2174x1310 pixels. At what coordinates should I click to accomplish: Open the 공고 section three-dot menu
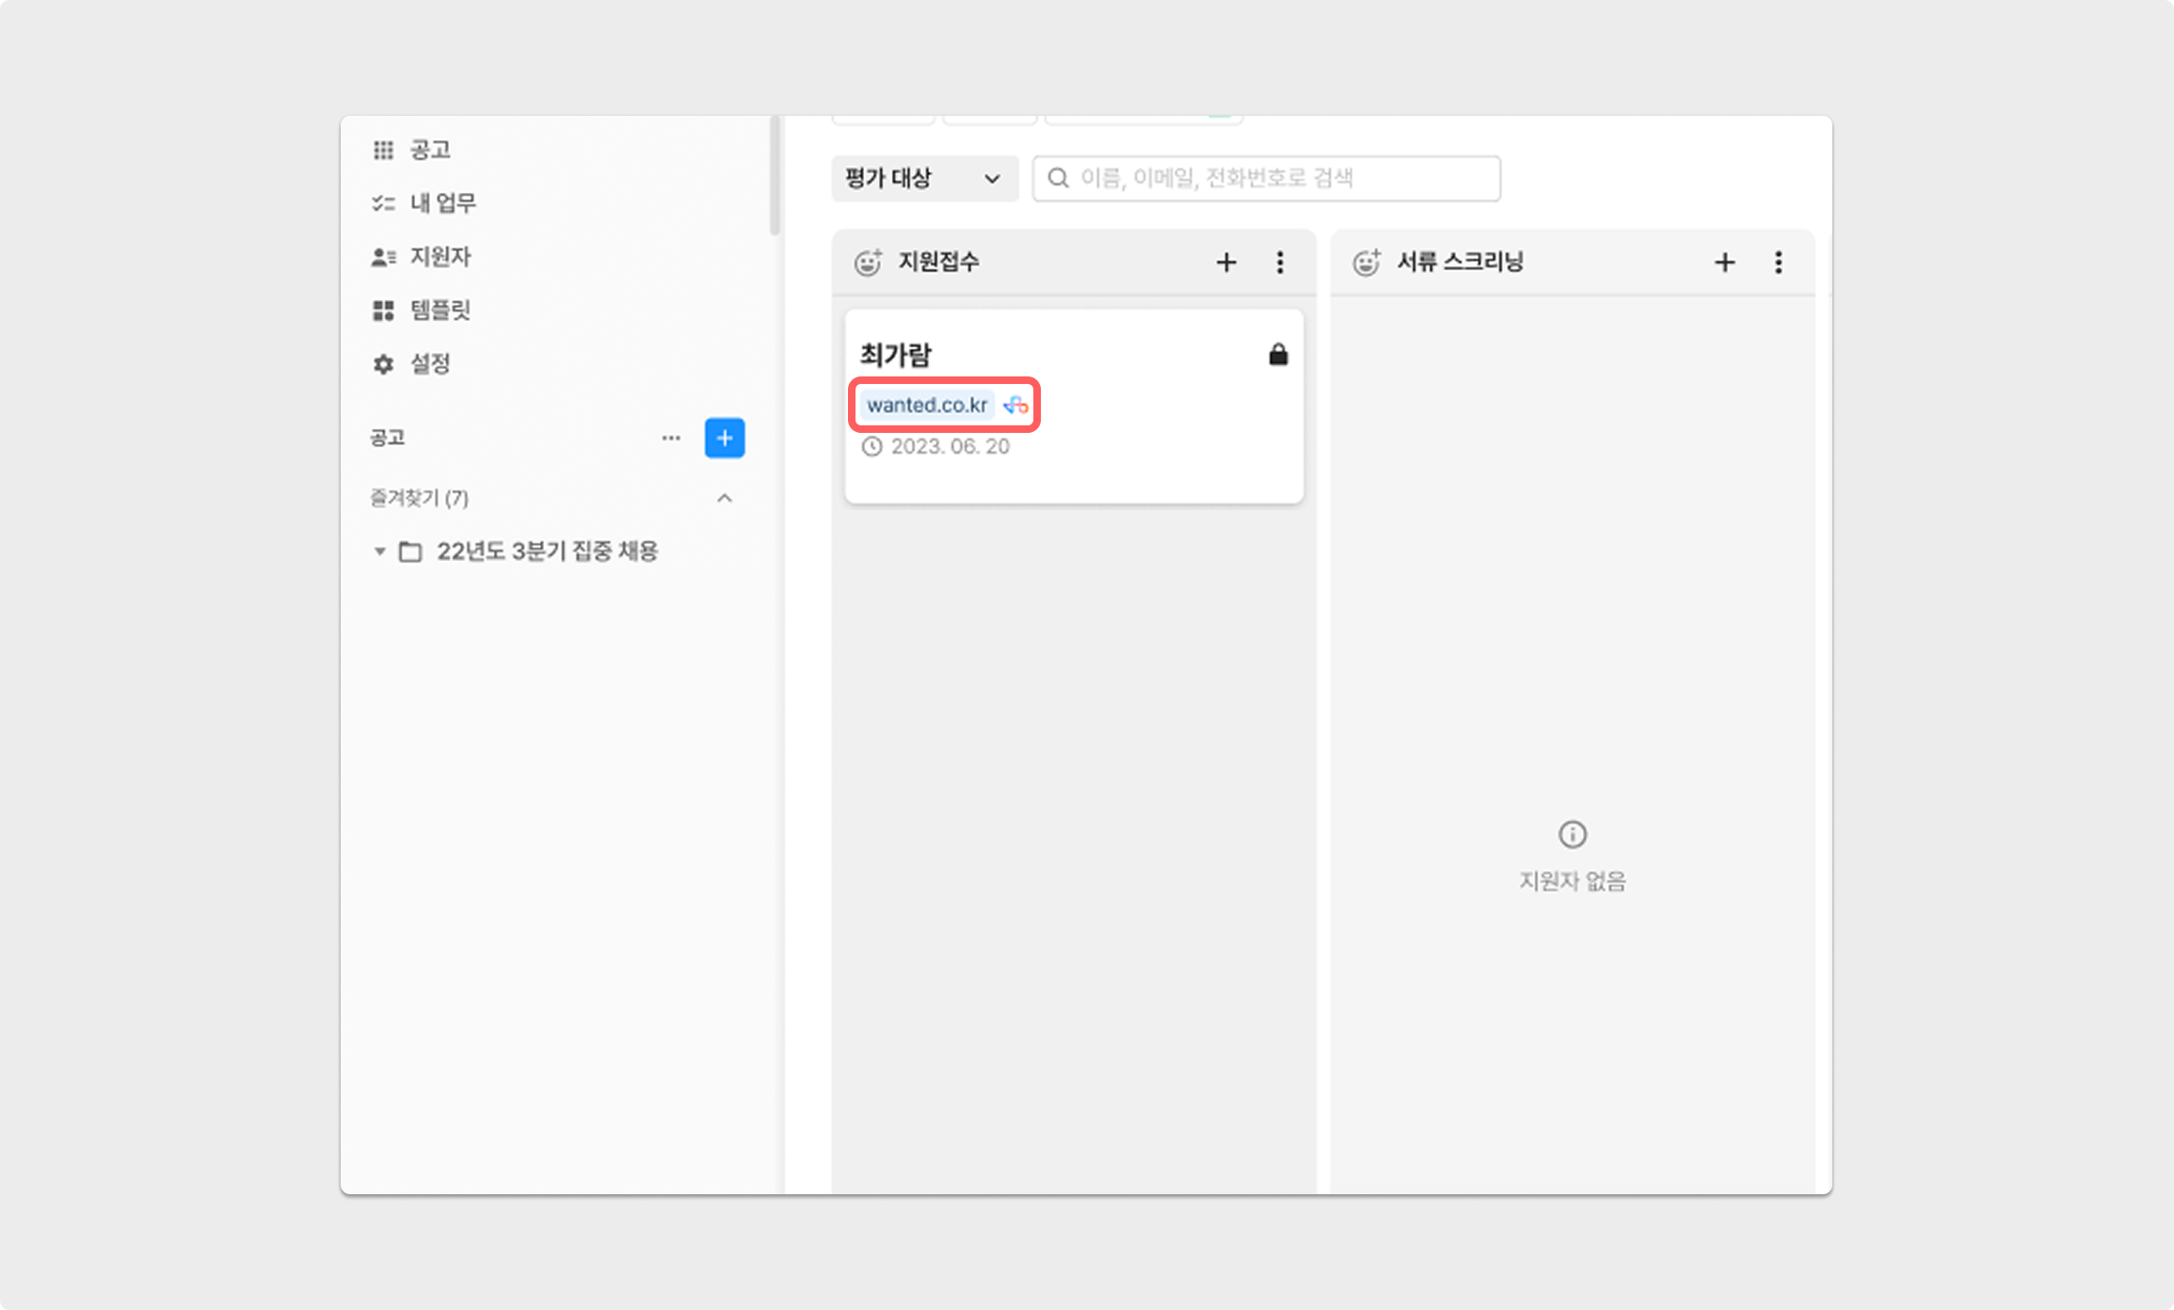click(670, 439)
